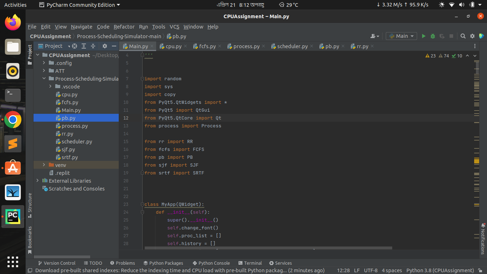Click the LF line separator widget

(x=357, y=270)
